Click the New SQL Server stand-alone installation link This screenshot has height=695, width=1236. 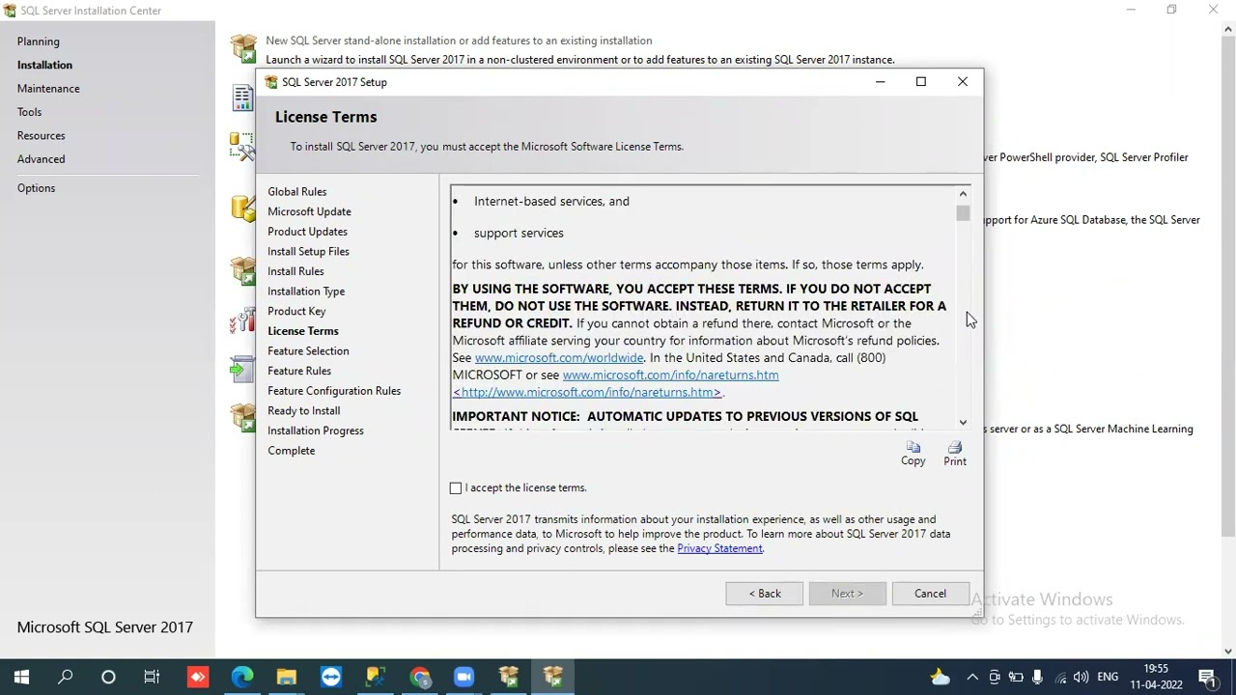click(x=459, y=41)
